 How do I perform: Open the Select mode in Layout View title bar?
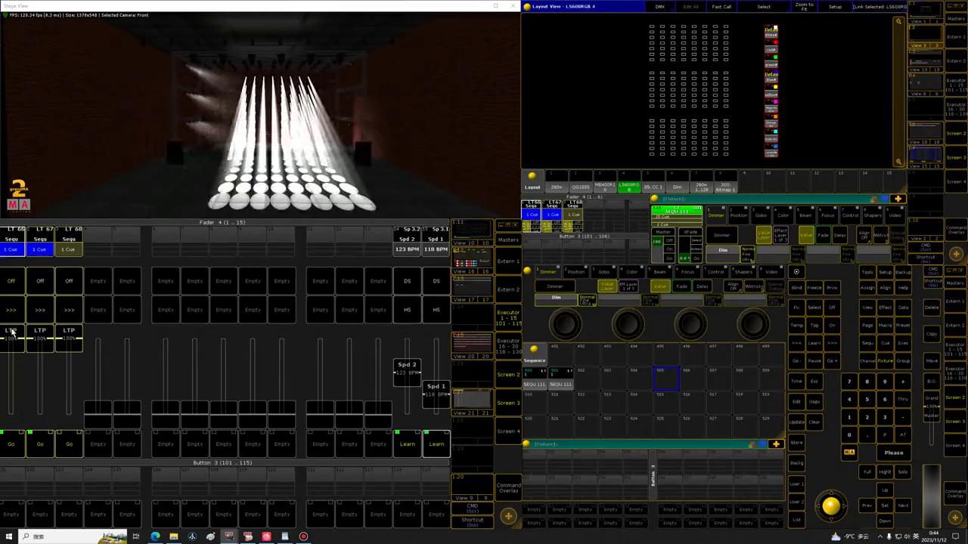click(x=764, y=7)
